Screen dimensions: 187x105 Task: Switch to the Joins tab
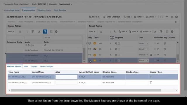coord(26,66)
